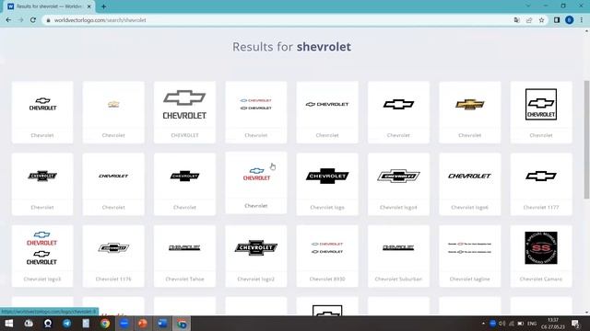Share this page via address bar icon

529,20
